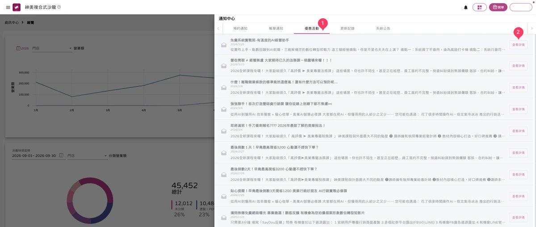Viewport: 536px width, 227px height.
Task: Select the 優惠活動 tab
Action: [311, 29]
